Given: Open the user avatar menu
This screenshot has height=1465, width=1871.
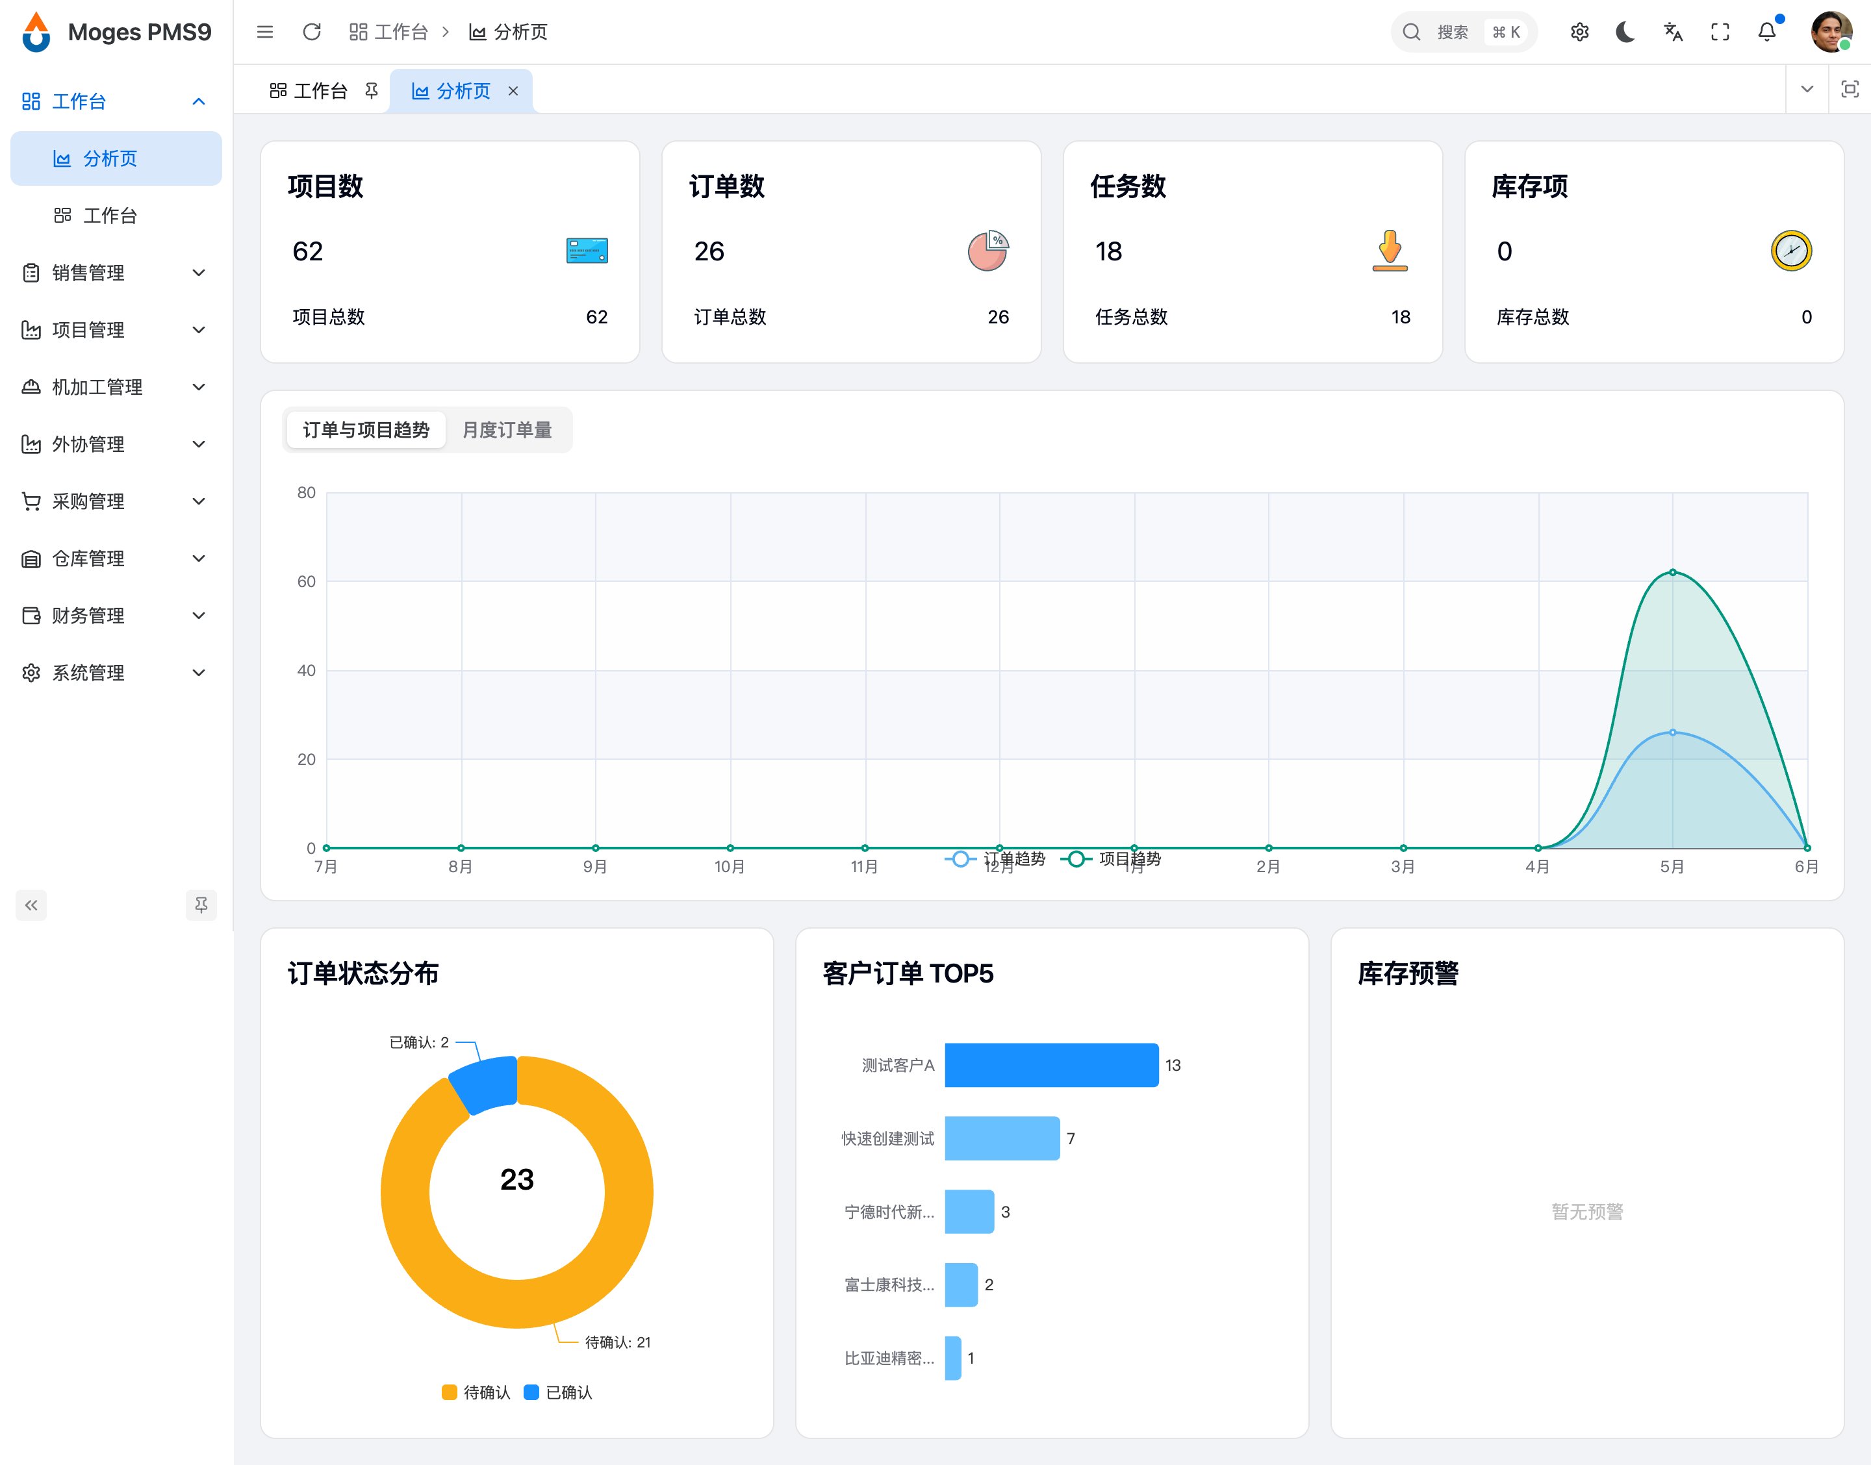Looking at the screenshot, I should [x=1831, y=32].
